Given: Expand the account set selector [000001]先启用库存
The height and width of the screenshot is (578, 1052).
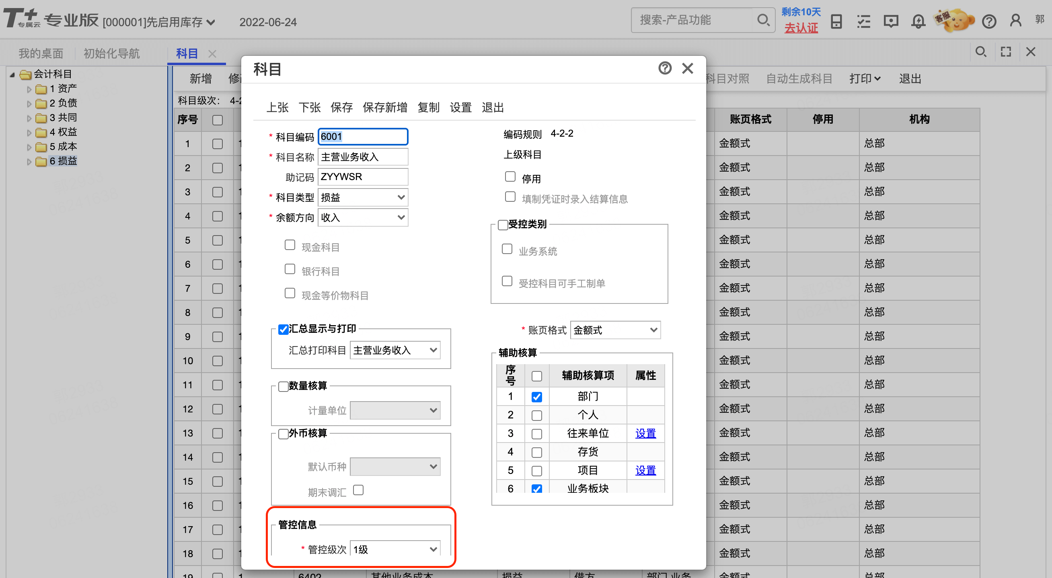Looking at the screenshot, I should 159,22.
